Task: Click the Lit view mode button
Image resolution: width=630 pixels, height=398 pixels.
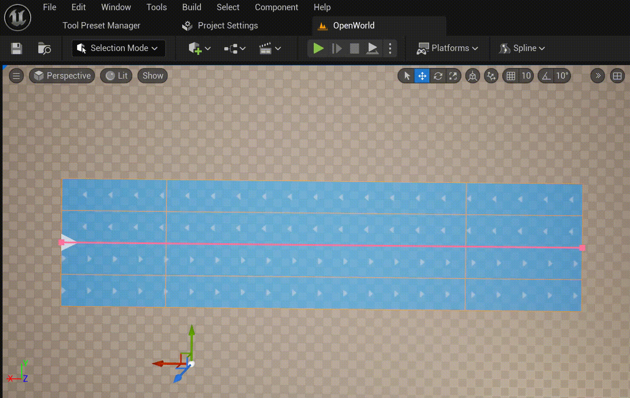Action: (x=117, y=76)
